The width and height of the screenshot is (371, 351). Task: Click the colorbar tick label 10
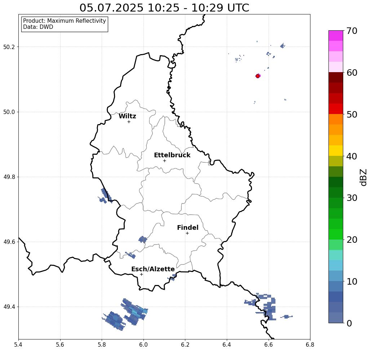tap(352, 281)
